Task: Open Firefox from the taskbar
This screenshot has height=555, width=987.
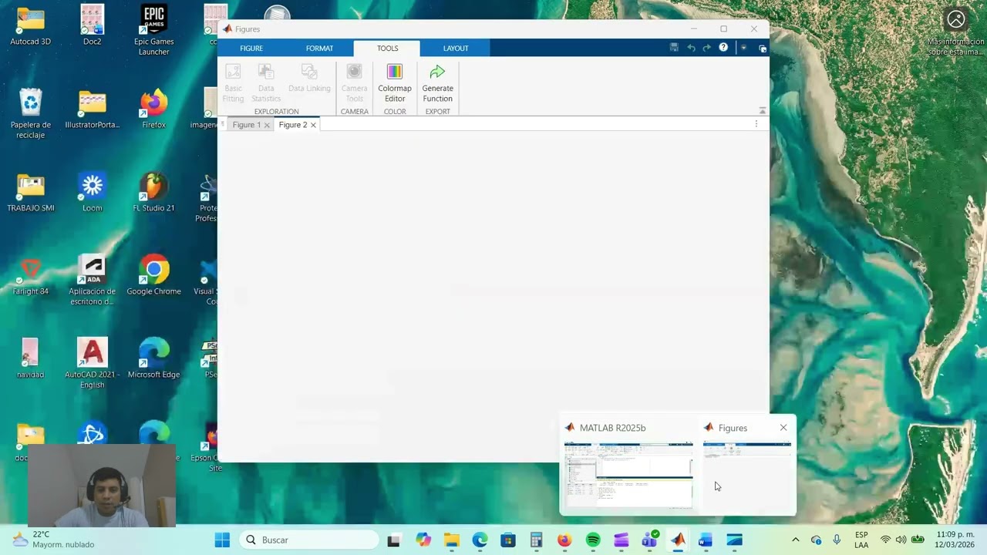Action: (564, 540)
